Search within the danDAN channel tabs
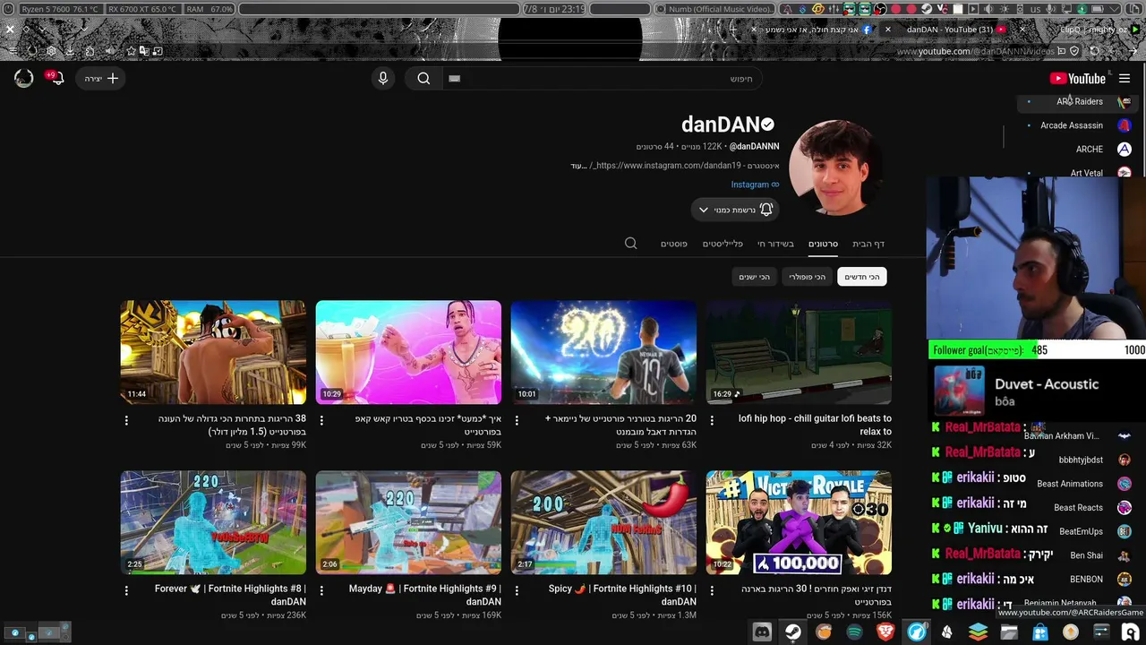This screenshot has height=645, width=1146. [x=631, y=244]
